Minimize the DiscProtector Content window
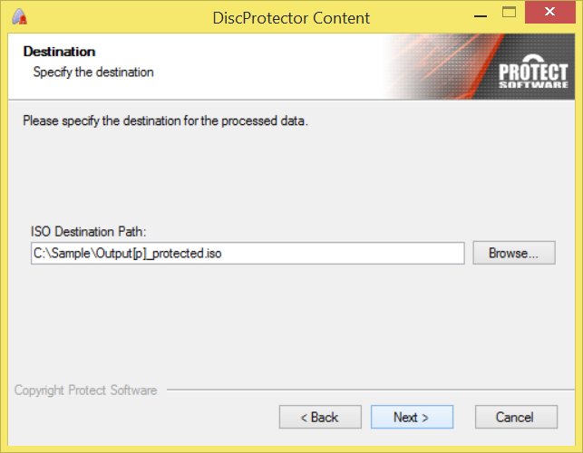The height and width of the screenshot is (453, 583). point(481,15)
